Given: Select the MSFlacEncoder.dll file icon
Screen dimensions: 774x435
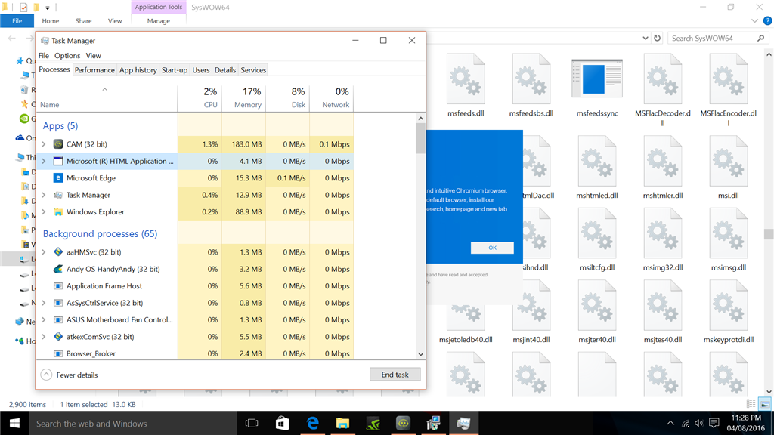Looking at the screenshot, I should [x=728, y=79].
